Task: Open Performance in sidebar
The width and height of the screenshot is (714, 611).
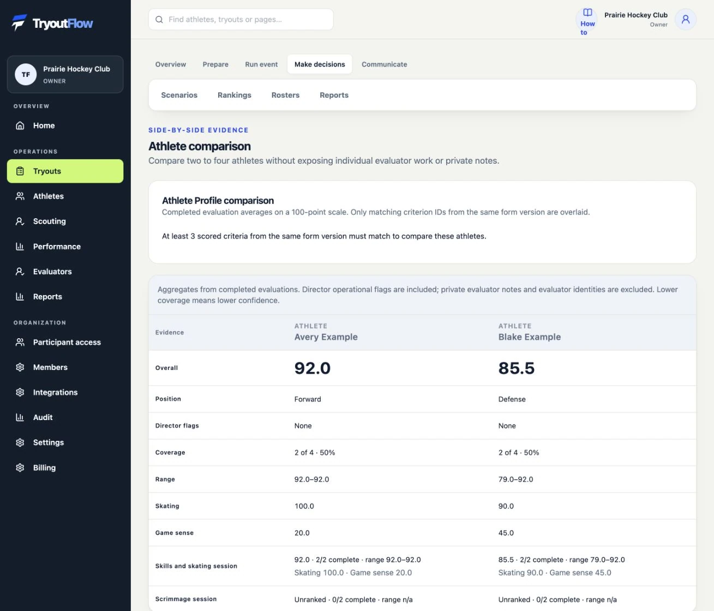Action: [65, 247]
